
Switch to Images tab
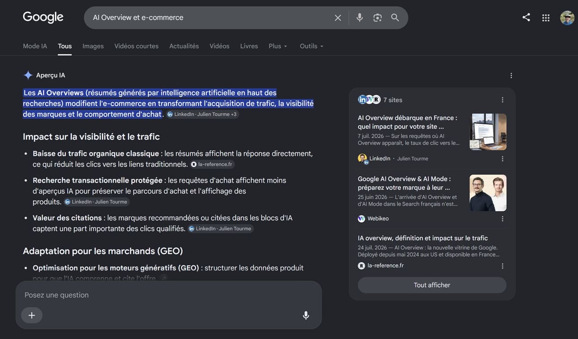(93, 46)
